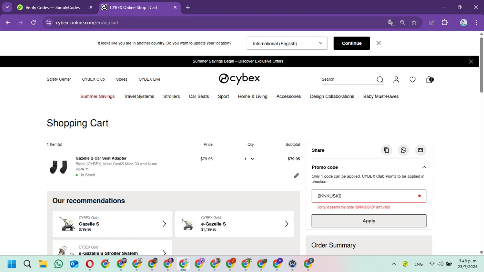Open the Chrome three-dot menu
This screenshot has height=272, width=484.
point(476,23)
